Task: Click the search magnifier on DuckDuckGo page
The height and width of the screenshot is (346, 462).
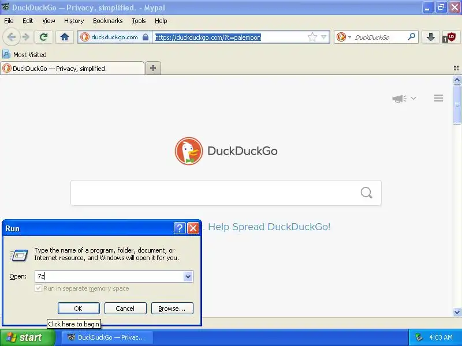Action: (x=366, y=193)
